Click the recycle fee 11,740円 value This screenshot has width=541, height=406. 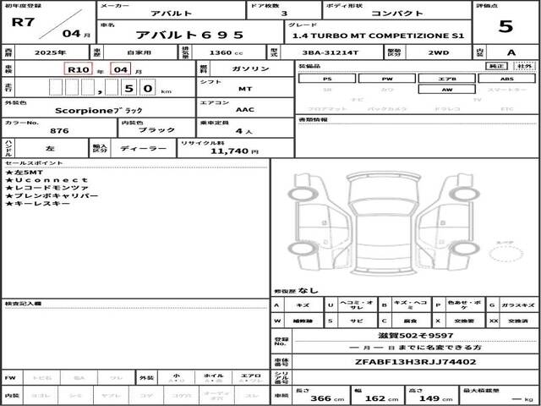click(x=223, y=151)
